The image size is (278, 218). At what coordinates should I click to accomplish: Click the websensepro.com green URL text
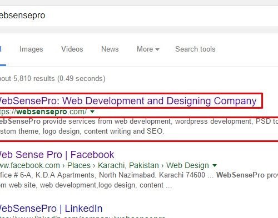point(43,111)
